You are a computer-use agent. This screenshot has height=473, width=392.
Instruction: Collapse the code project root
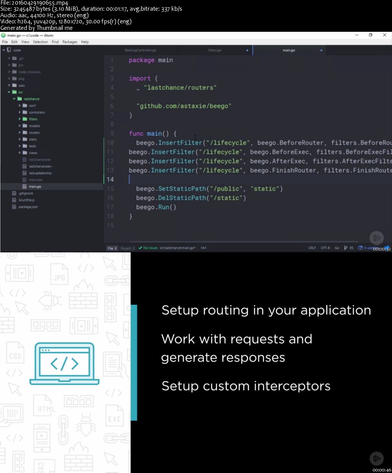[x=3, y=50]
